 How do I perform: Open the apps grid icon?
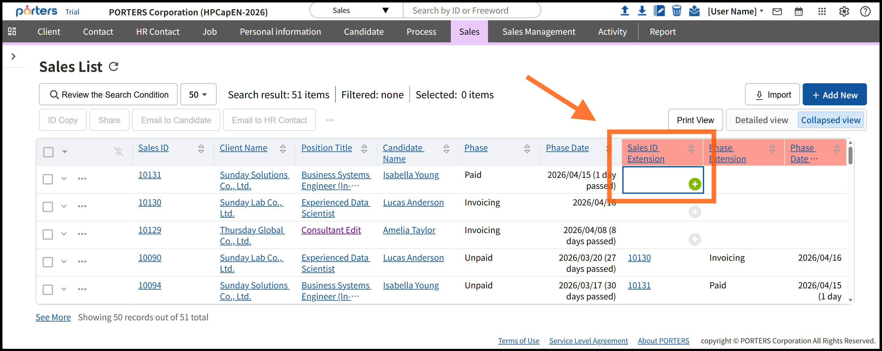pos(822,12)
